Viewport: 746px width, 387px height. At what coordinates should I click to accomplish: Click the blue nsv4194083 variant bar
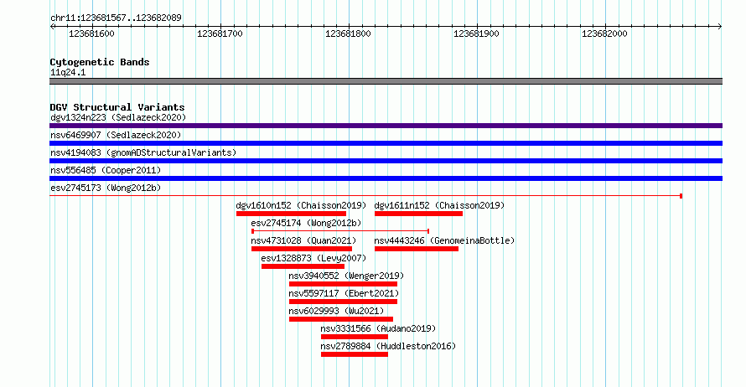tap(386, 161)
